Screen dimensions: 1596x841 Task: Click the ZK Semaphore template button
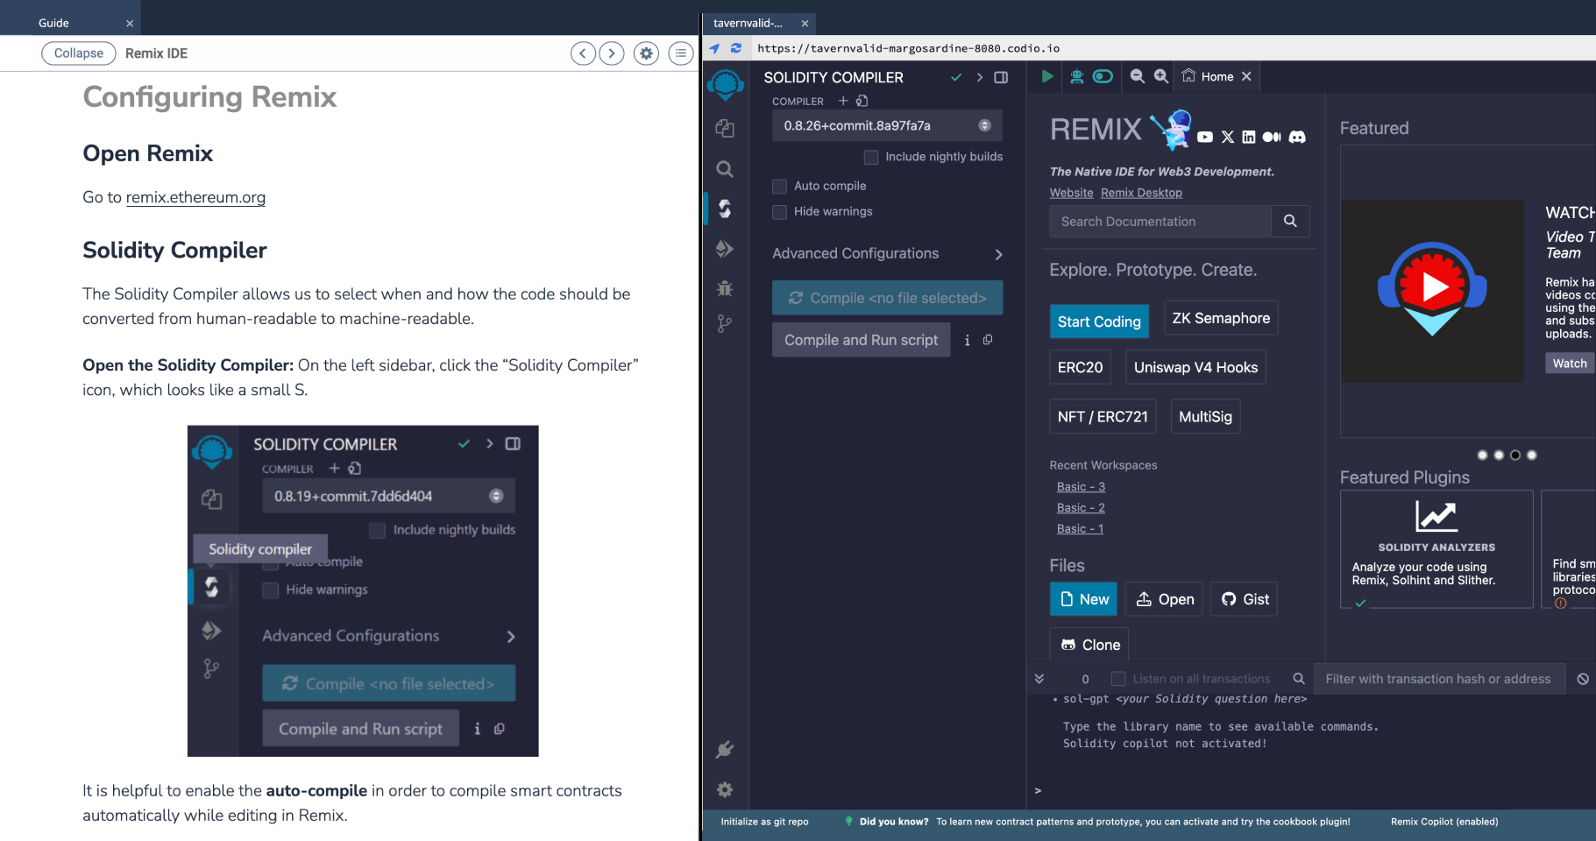pos(1221,318)
